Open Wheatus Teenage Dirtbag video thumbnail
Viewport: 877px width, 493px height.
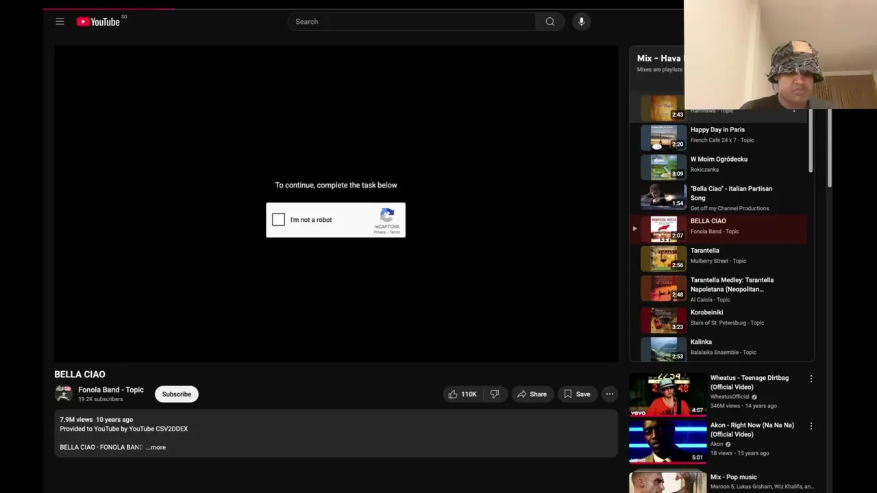[667, 394]
